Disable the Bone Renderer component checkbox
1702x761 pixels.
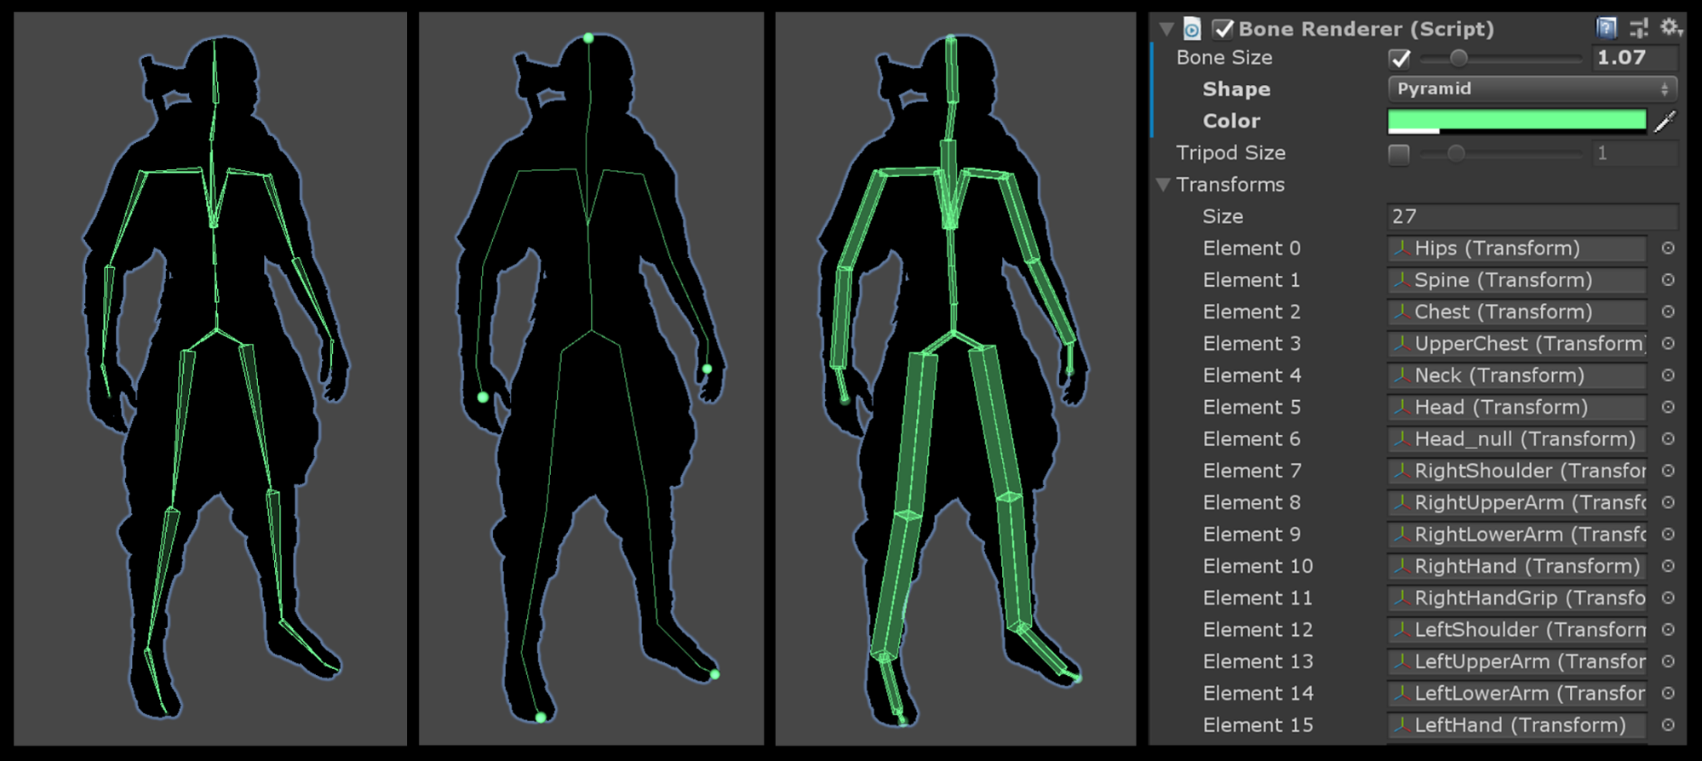coord(1223,29)
